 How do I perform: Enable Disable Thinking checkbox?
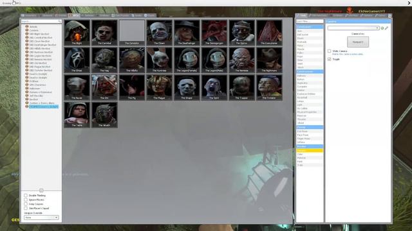[x=26, y=195]
